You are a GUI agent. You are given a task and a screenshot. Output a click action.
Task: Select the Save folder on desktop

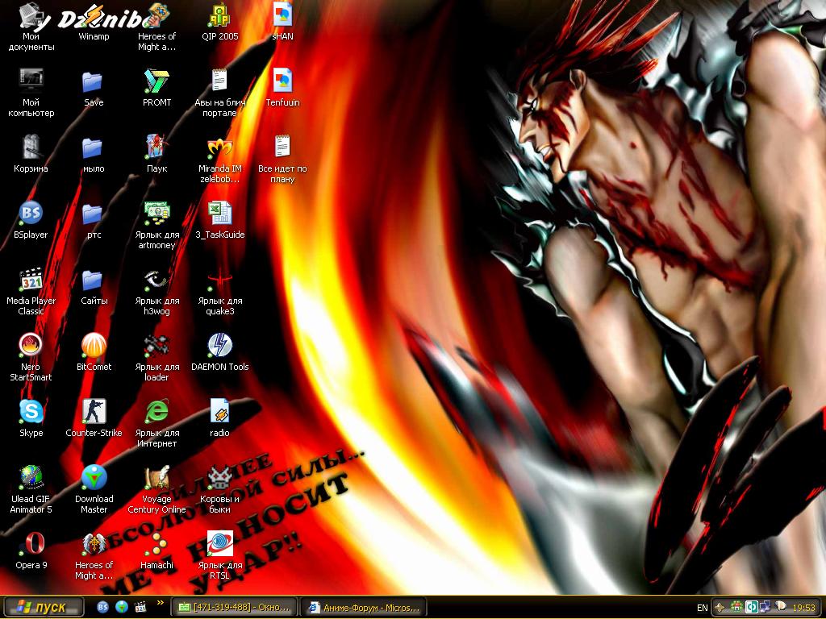(x=94, y=88)
